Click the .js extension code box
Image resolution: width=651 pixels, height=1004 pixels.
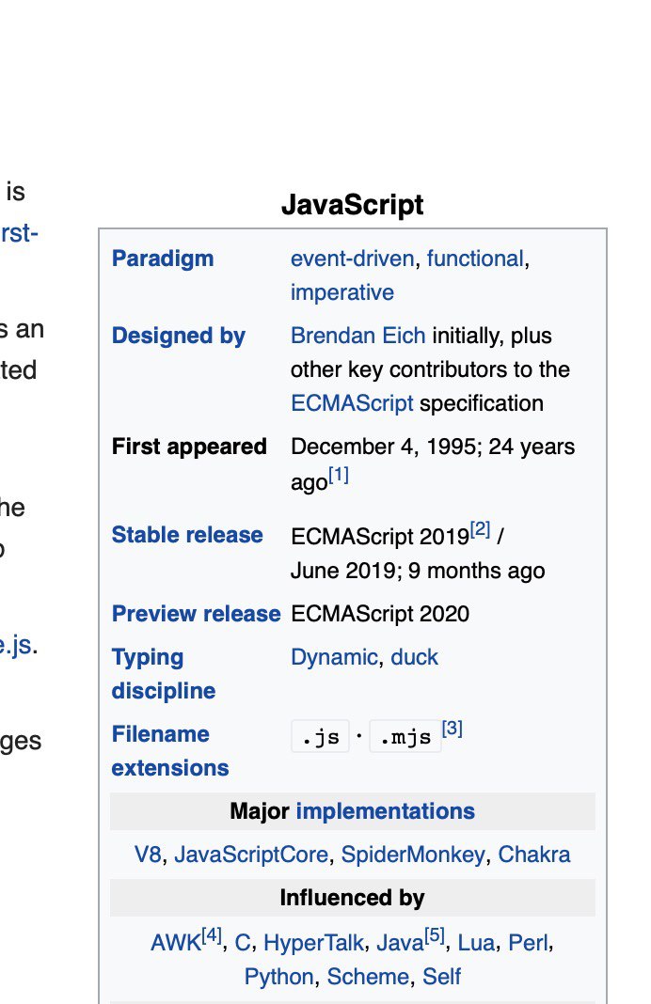coord(321,736)
